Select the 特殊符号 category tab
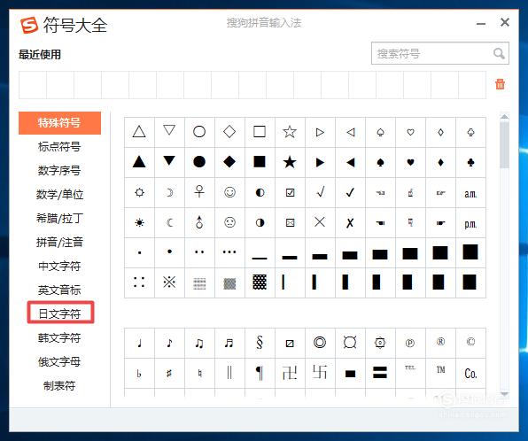The height and width of the screenshot is (441, 528). (59, 123)
